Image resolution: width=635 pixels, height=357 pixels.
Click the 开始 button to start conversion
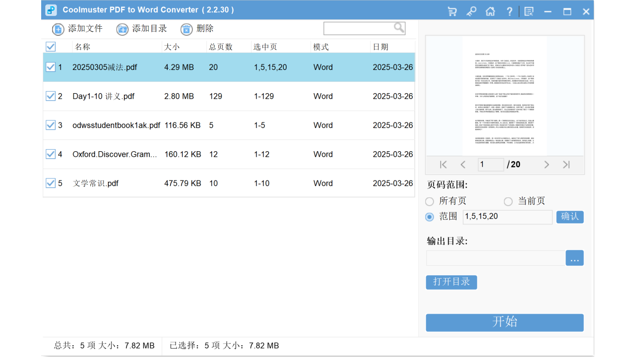[504, 322]
